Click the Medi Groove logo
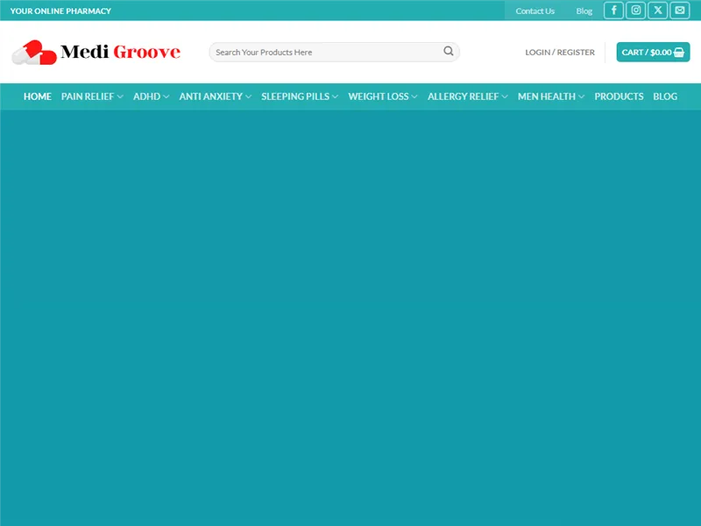 click(x=96, y=52)
